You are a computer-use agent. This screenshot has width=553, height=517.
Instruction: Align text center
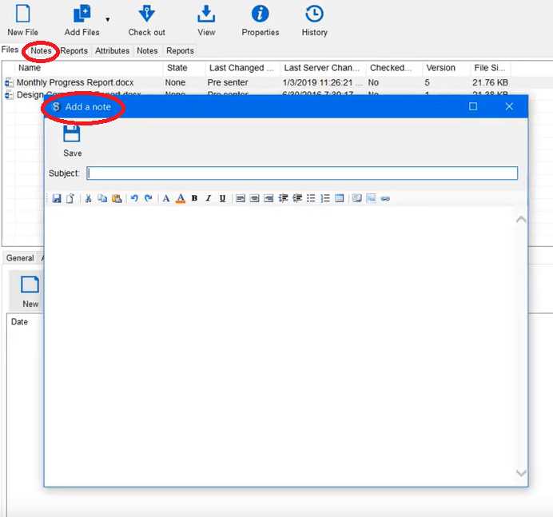pyautogui.click(x=254, y=198)
